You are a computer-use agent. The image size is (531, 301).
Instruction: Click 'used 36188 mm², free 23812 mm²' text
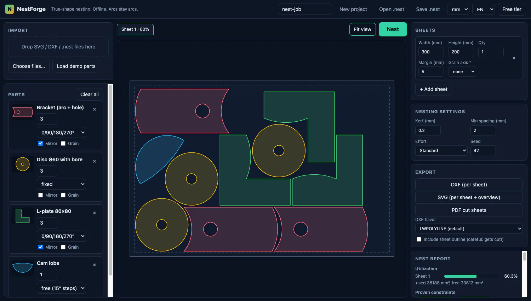click(x=449, y=283)
